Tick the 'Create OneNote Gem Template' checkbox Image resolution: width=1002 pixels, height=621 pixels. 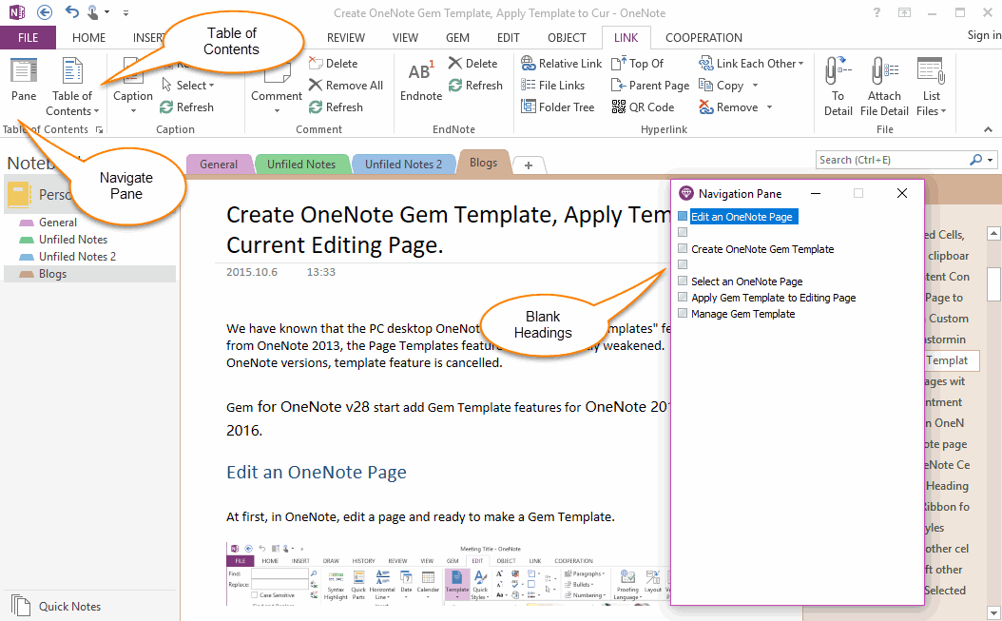[683, 248]
